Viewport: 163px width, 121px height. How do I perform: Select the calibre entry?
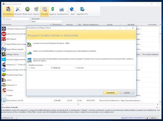[14, 80]
